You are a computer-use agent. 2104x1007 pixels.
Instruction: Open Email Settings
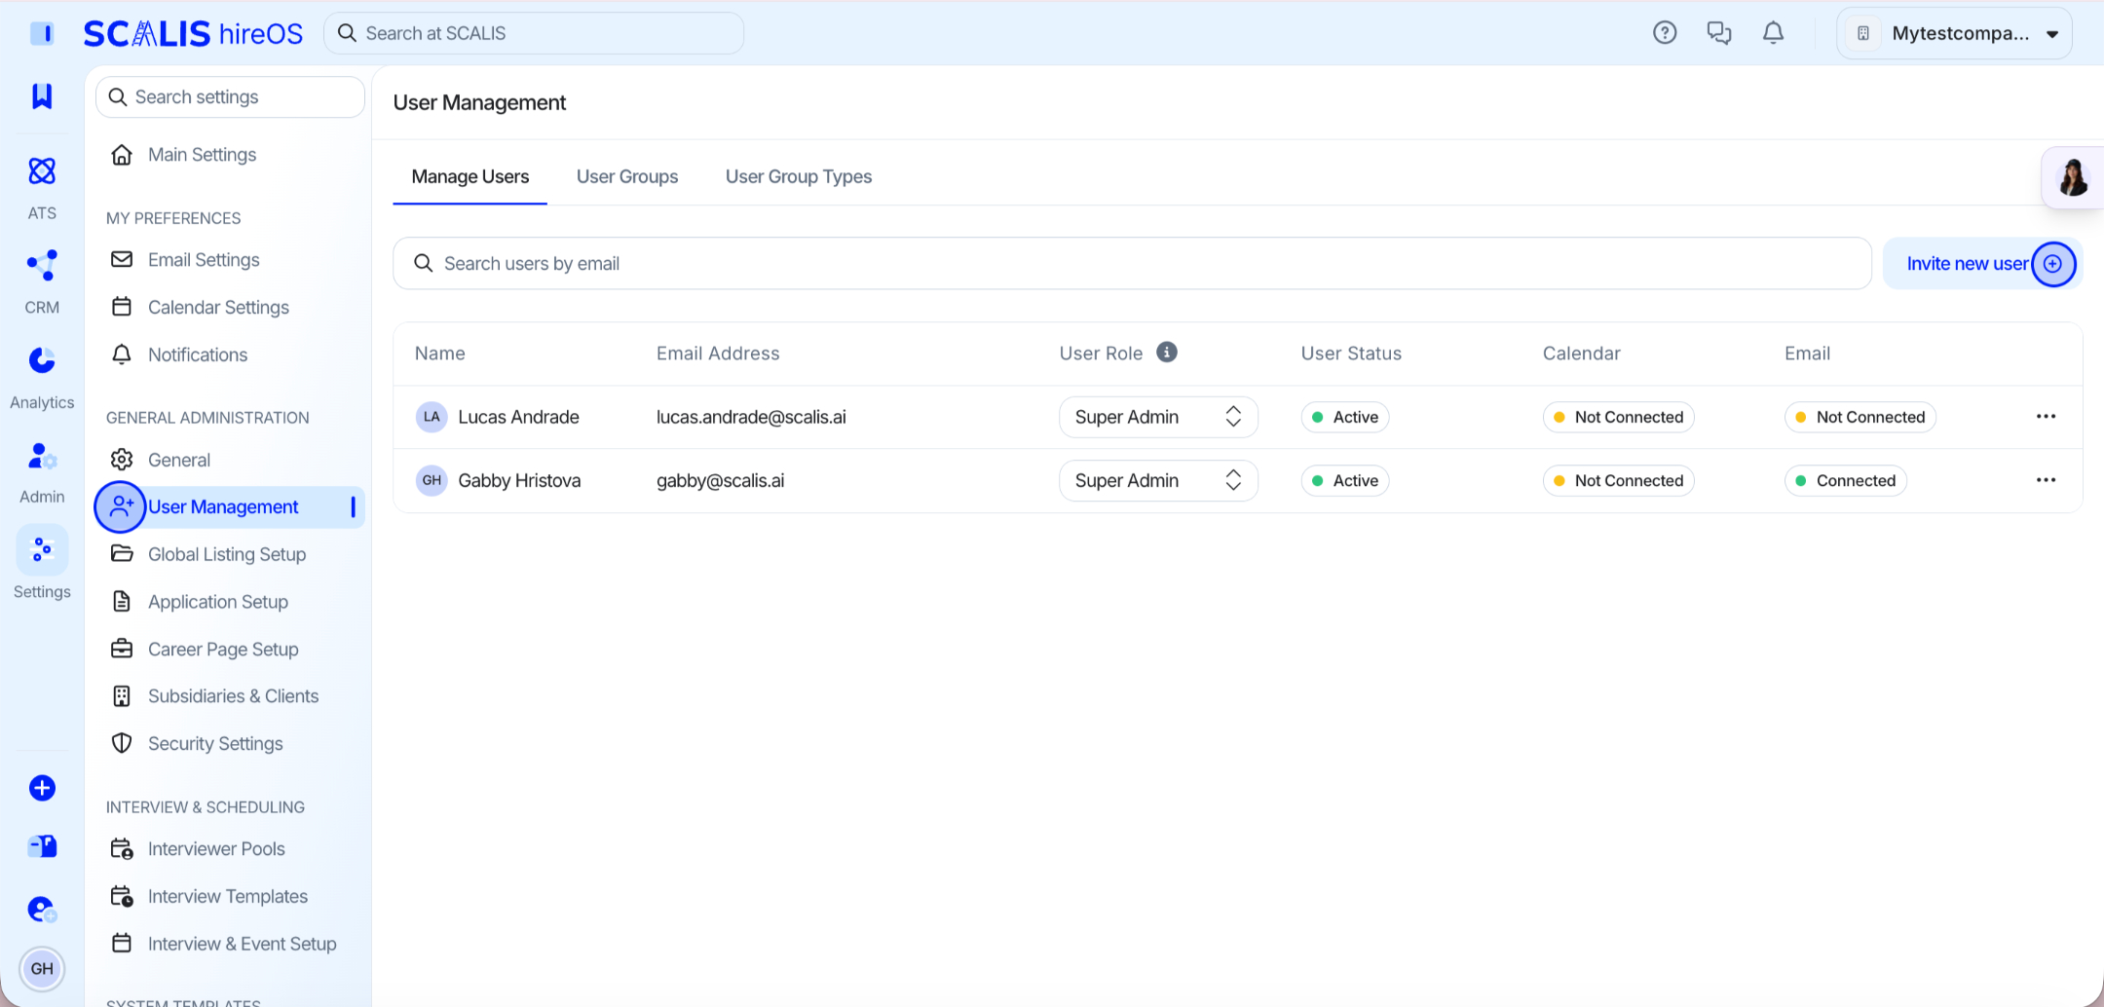point(204,260)
